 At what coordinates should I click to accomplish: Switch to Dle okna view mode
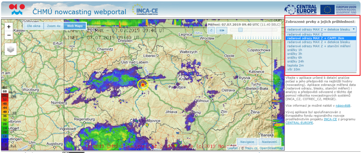pos(34,26)
